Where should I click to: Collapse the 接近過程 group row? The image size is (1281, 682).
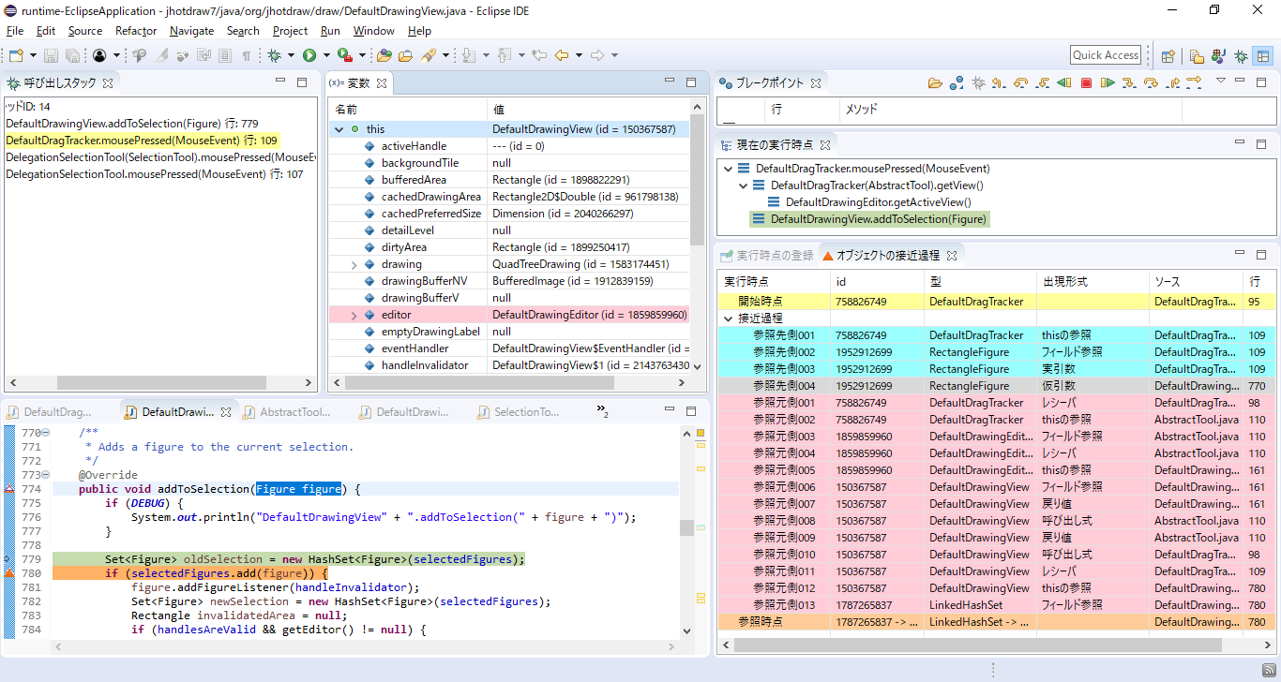coord(729,319)
